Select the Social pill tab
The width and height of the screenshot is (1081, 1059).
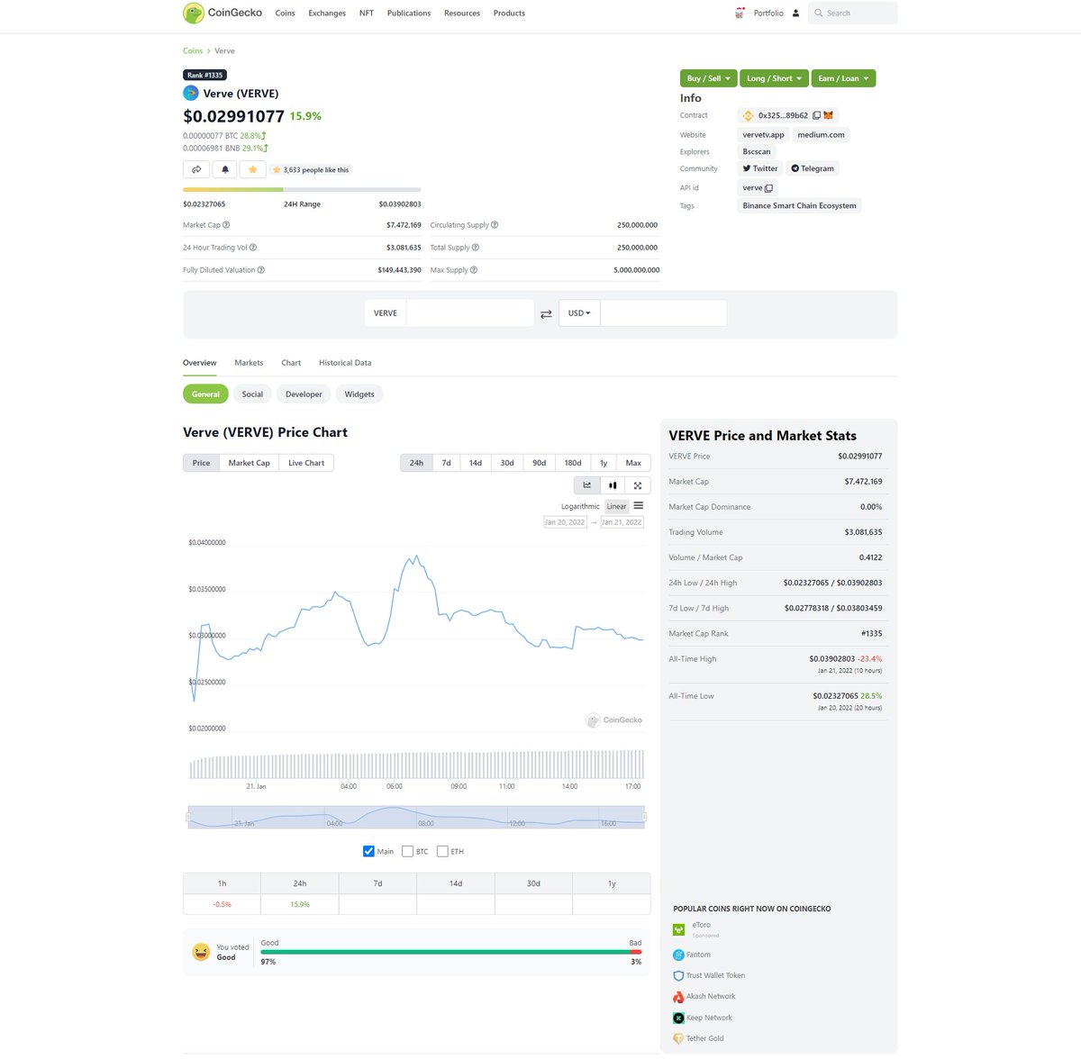(x=252, y=394)
